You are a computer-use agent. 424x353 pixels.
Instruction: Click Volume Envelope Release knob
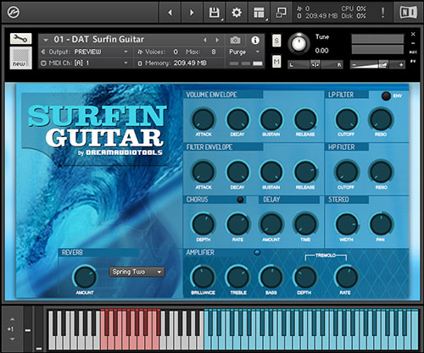pyautogui.click(x=305, y=119)
